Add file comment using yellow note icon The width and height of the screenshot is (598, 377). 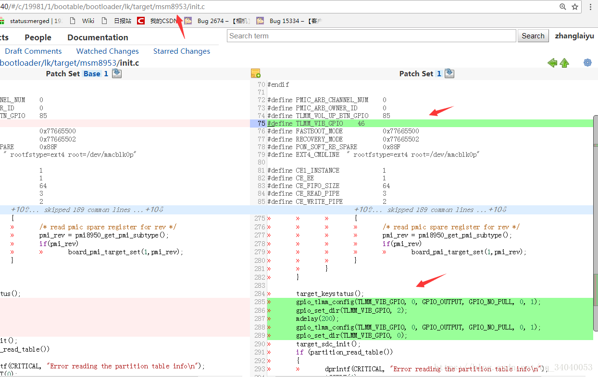[256, 73]
